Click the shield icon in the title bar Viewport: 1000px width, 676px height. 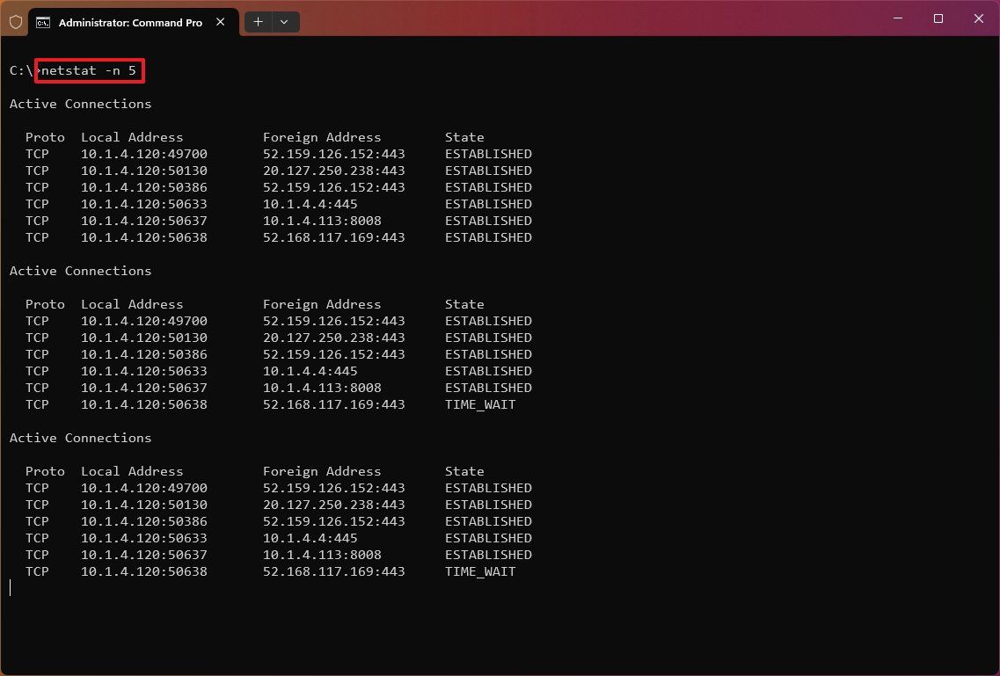(x=15, y=21)
